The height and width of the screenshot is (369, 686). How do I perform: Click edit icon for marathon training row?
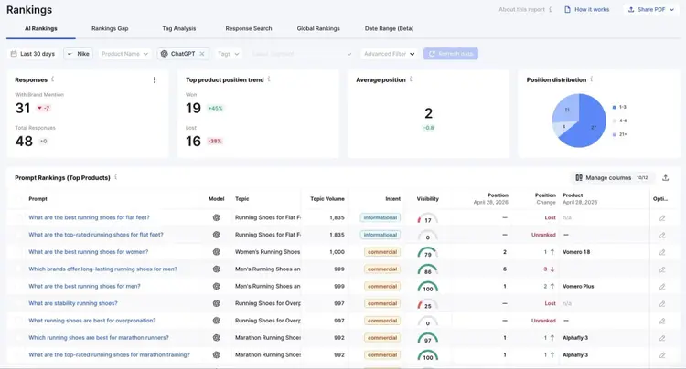pos(662,355)
